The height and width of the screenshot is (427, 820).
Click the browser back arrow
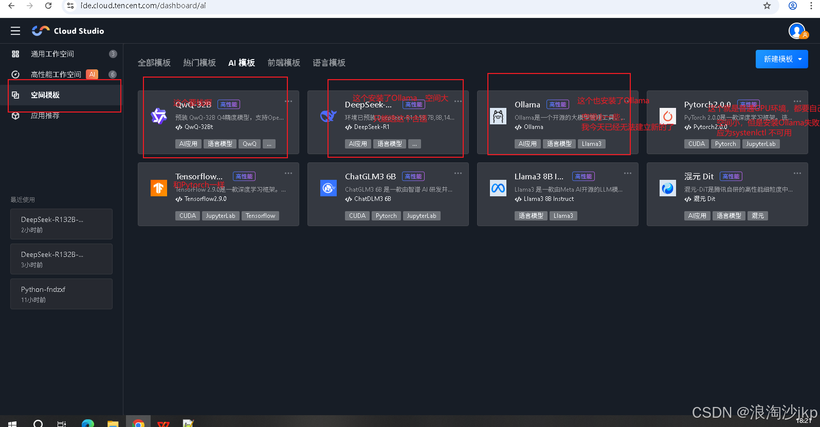pyautogui.click(x=11, y=6)
